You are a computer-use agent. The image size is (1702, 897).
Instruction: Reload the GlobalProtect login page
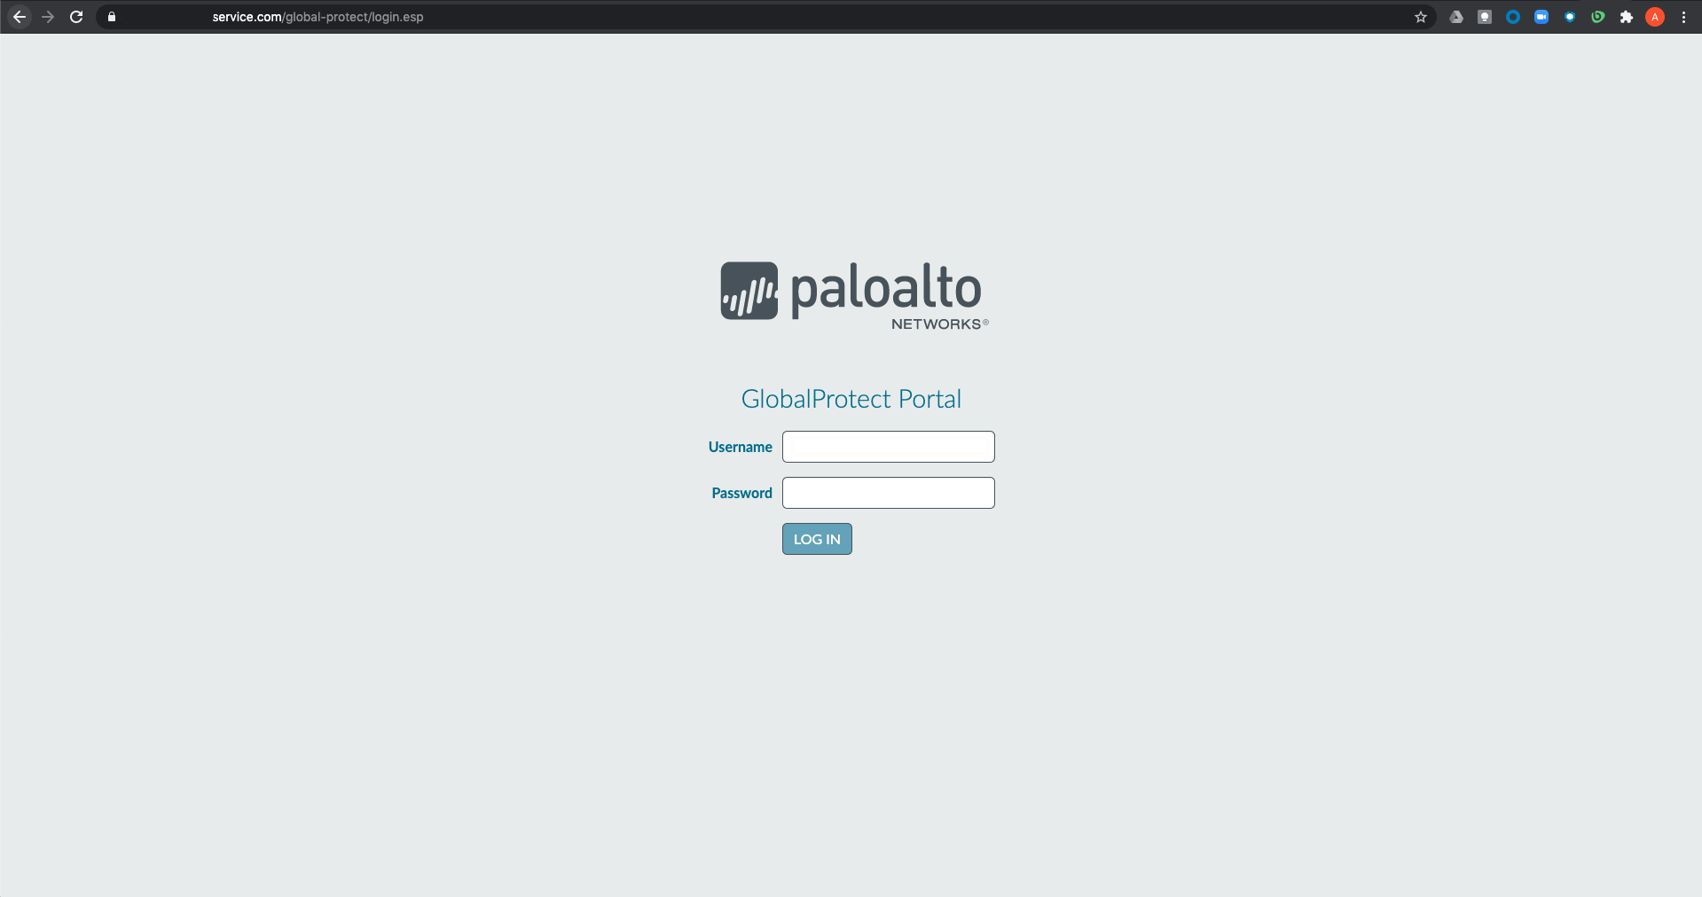pyautogui.click(x=76, y=17)
